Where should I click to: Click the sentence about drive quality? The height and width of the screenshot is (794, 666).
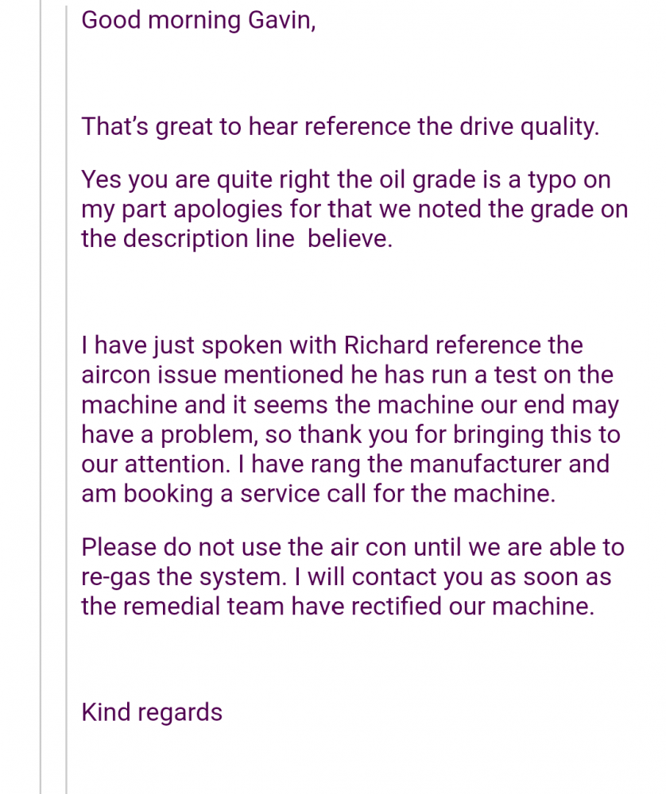pos(340,126)
